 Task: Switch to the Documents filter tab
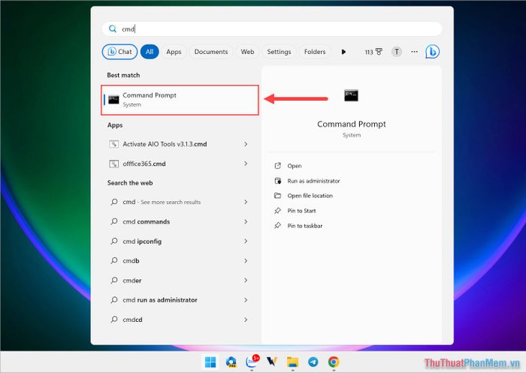pos(211,52)
